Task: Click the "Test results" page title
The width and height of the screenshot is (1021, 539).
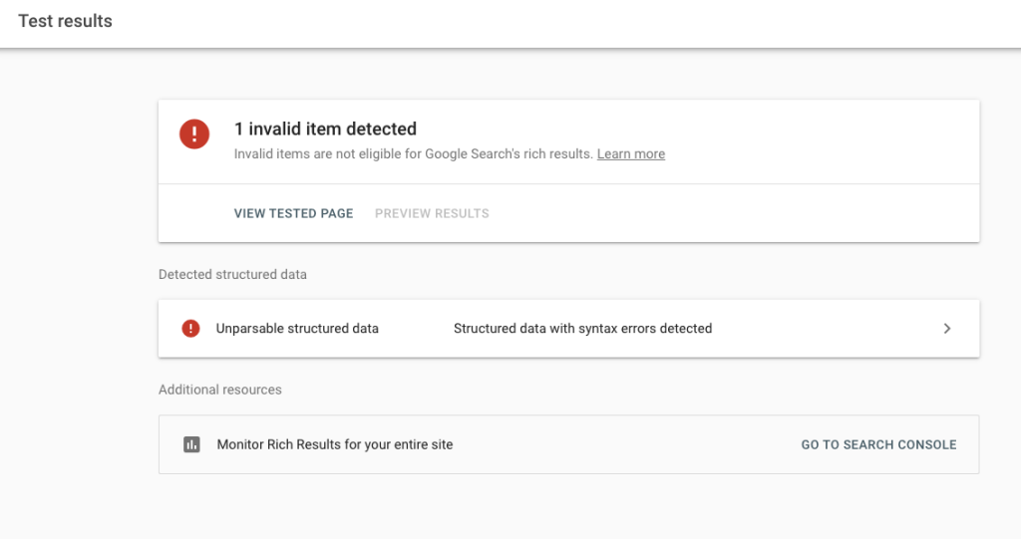Action: pos(65,21)
